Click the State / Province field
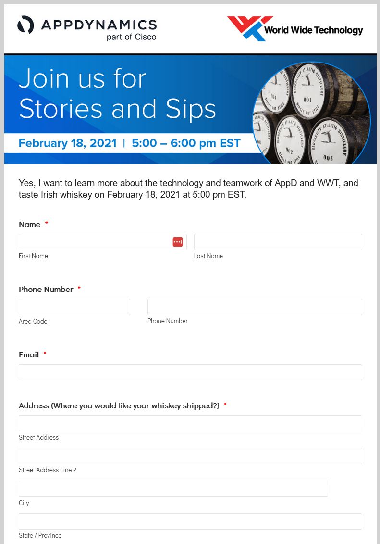 point(190,521)
